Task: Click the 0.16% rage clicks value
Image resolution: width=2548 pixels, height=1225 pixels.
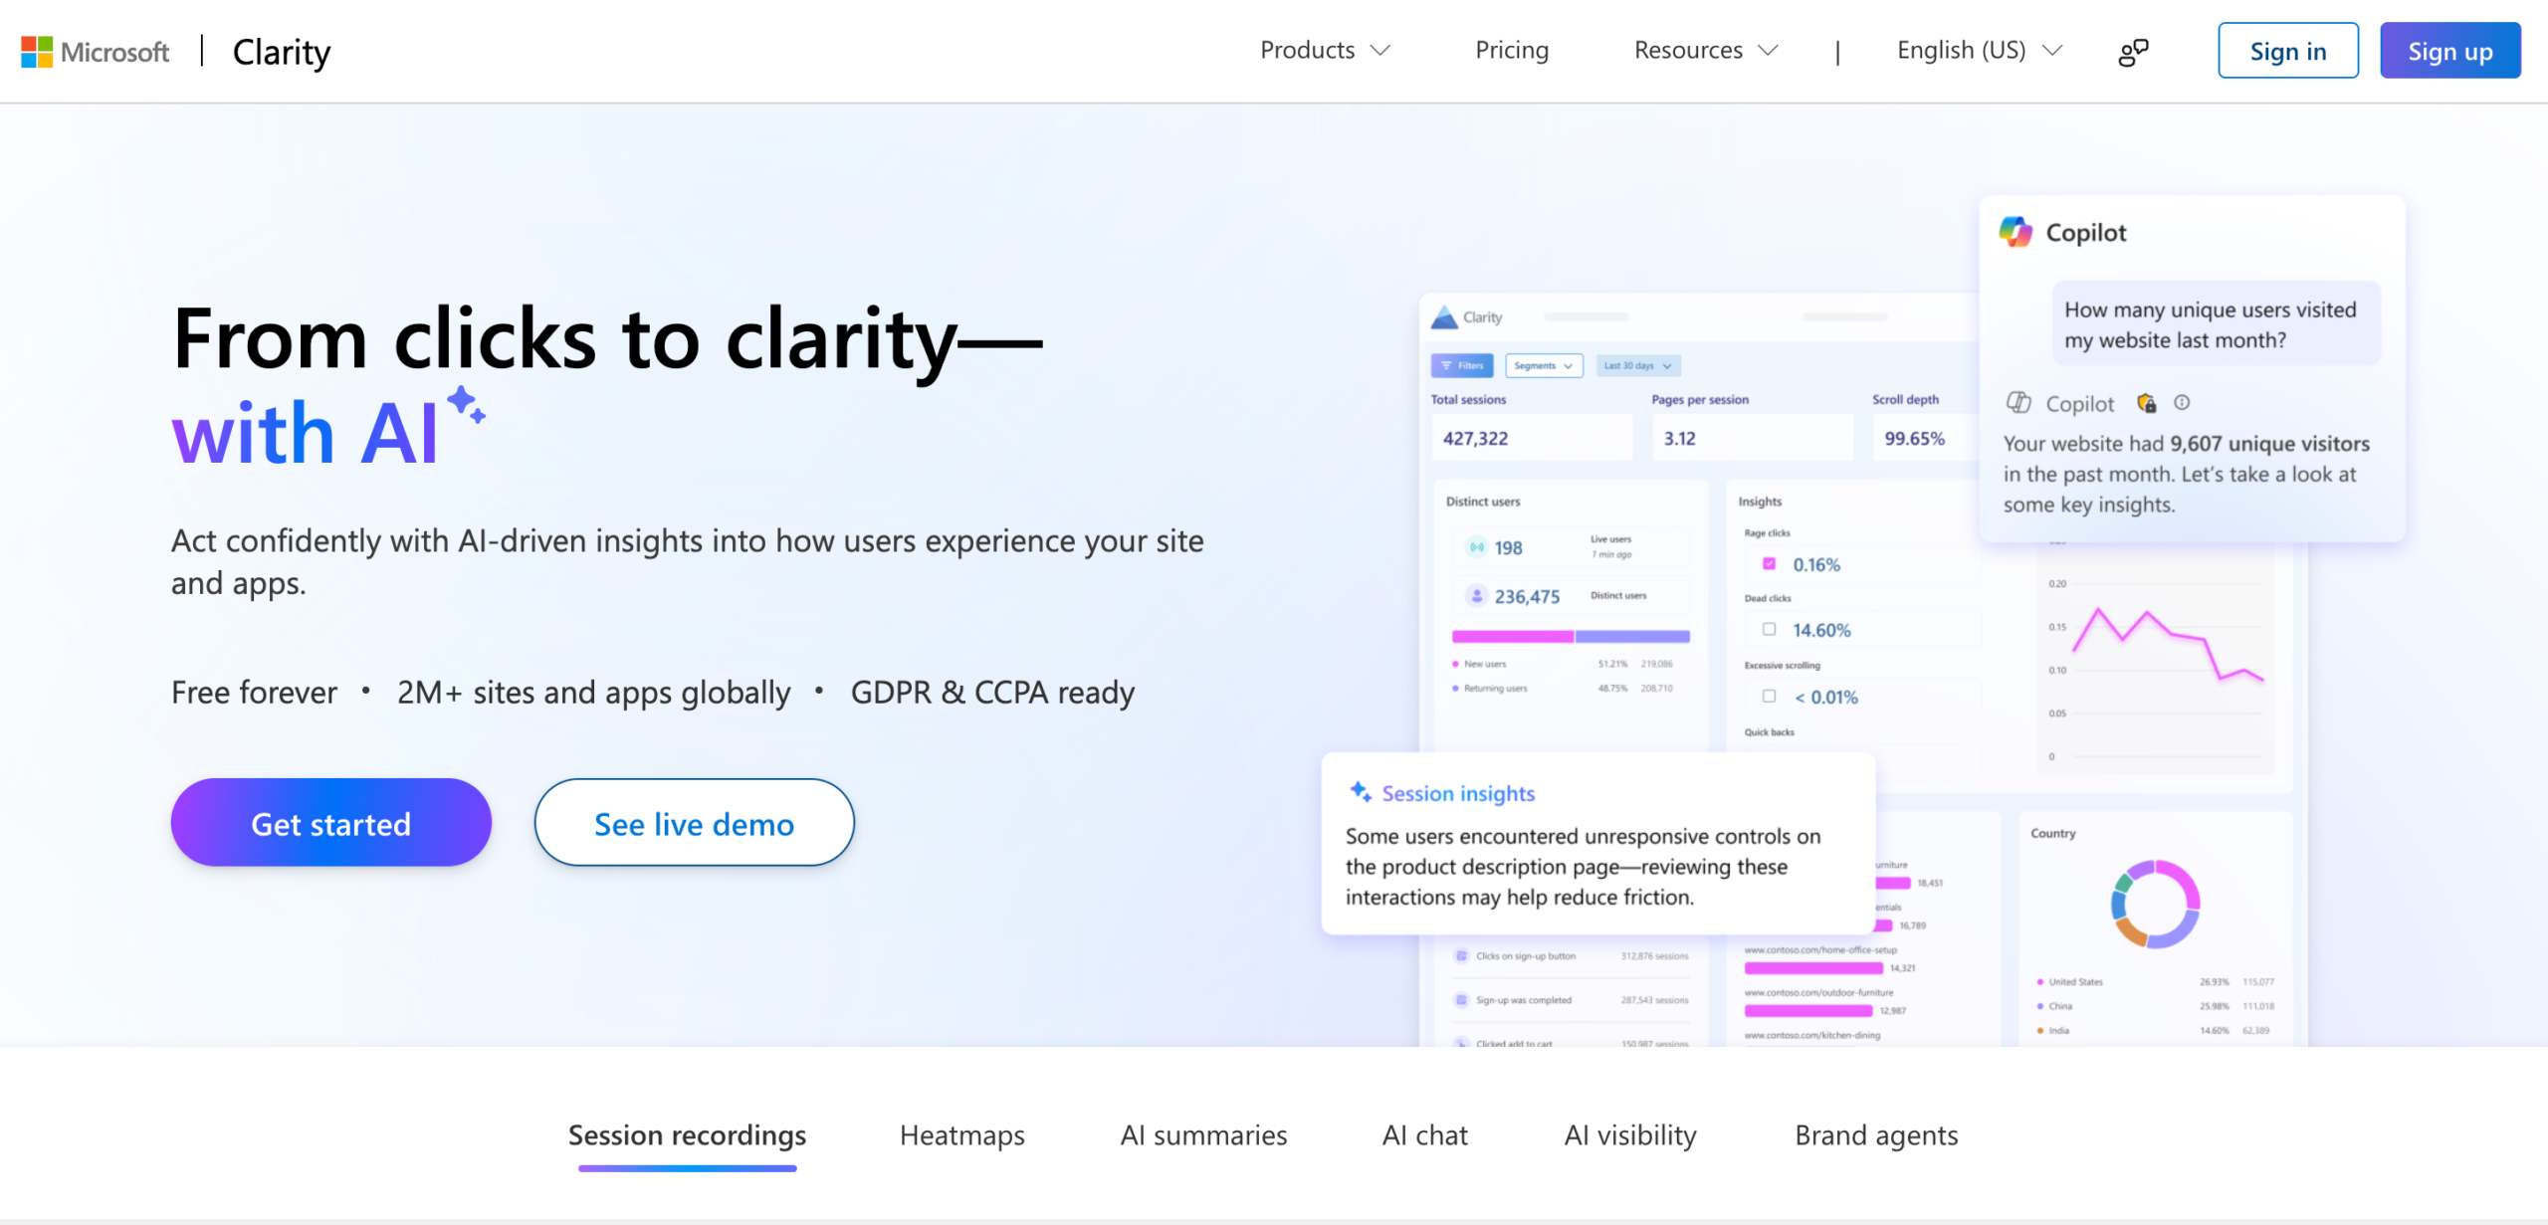Action: point(1816,564)
